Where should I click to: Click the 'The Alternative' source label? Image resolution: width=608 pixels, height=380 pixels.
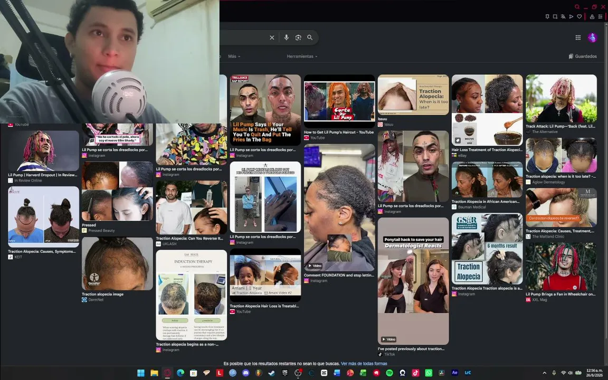(545, 132)
